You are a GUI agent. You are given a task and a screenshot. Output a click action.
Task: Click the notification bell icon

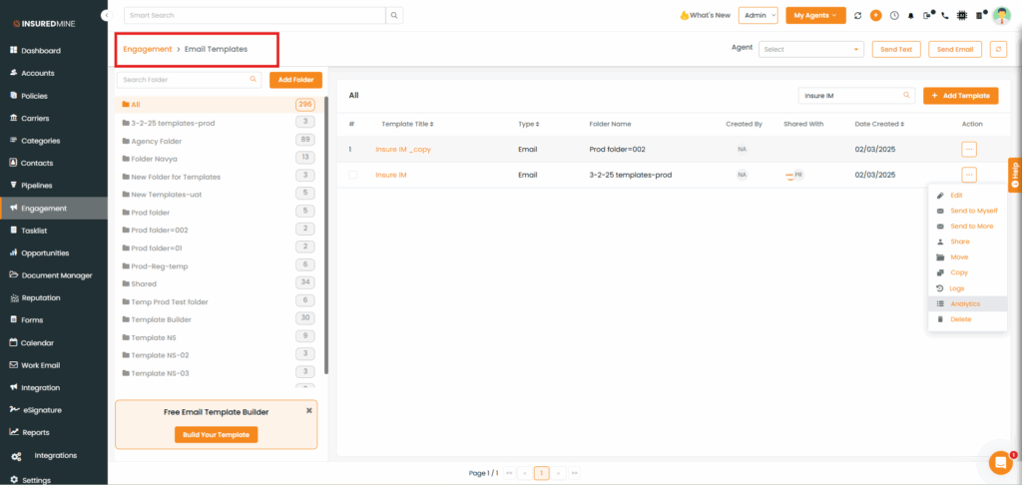[x=910, y=16]
